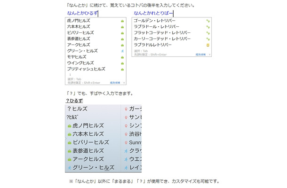Click blue runner icon before グリーン・ヒルズ in ？ひるず panel
287x188 pixels.
(x=69, y=167)
